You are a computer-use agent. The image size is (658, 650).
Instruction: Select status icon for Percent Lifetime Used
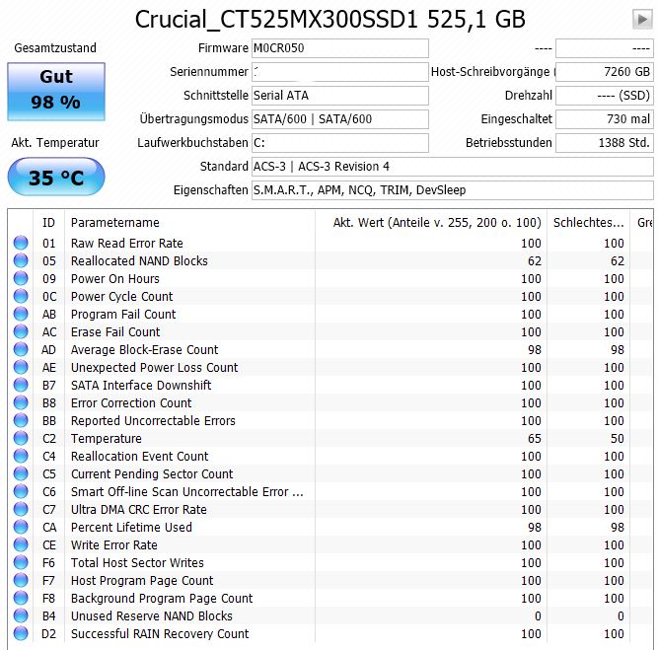point(21,527)
